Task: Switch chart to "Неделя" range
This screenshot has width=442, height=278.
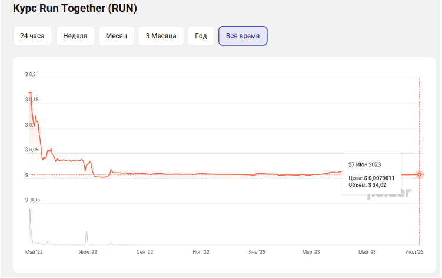Action: click(x=75, y=36)
